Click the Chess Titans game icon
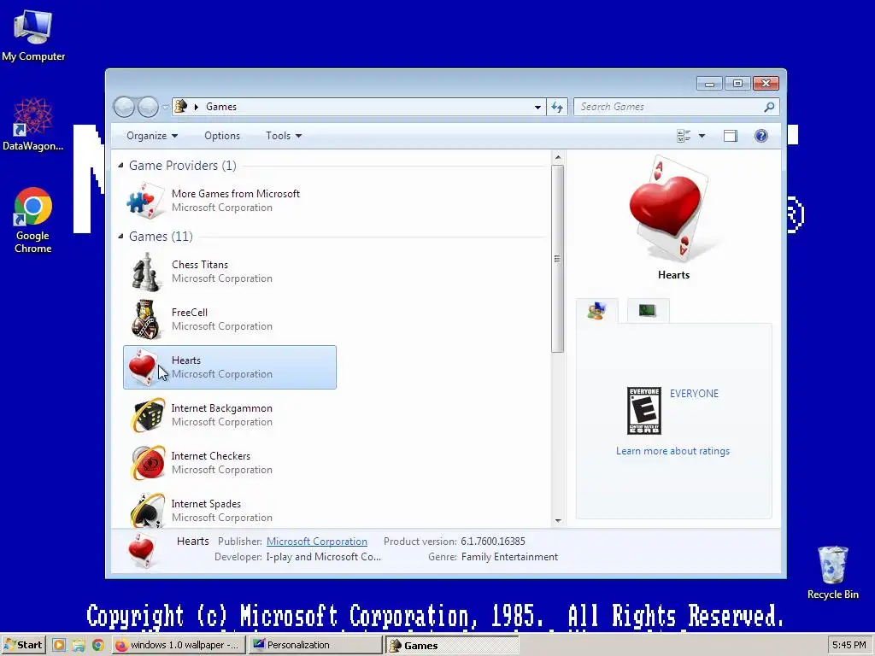Screen dimensions: 875x656 [x=145, y=272]
